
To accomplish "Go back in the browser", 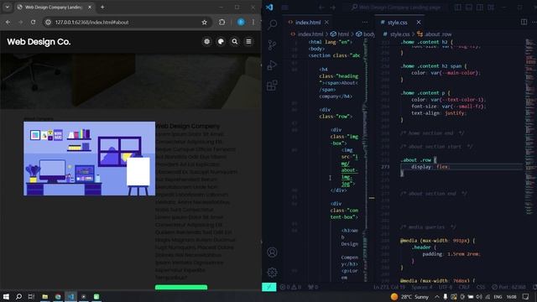I will 8,23.
